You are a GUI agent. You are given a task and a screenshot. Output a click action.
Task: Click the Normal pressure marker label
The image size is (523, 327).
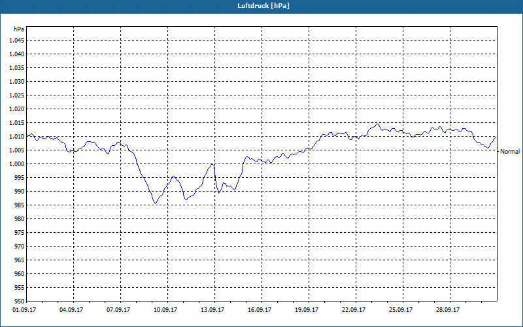pos(510,152)
